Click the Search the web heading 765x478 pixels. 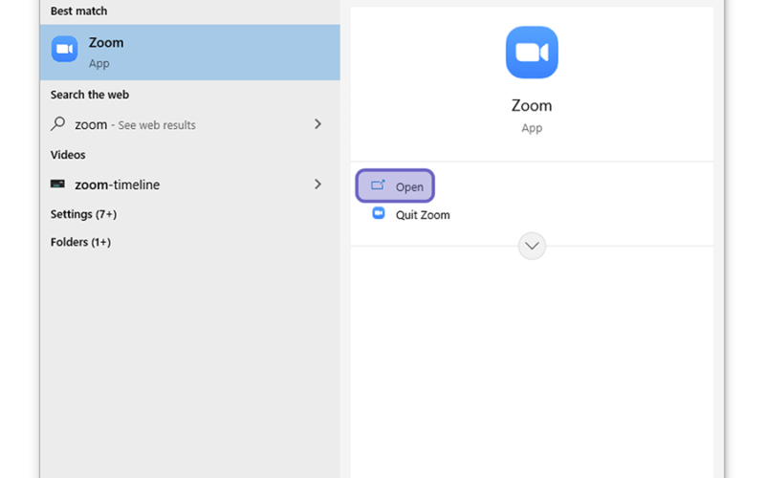[x=90, y=95]
